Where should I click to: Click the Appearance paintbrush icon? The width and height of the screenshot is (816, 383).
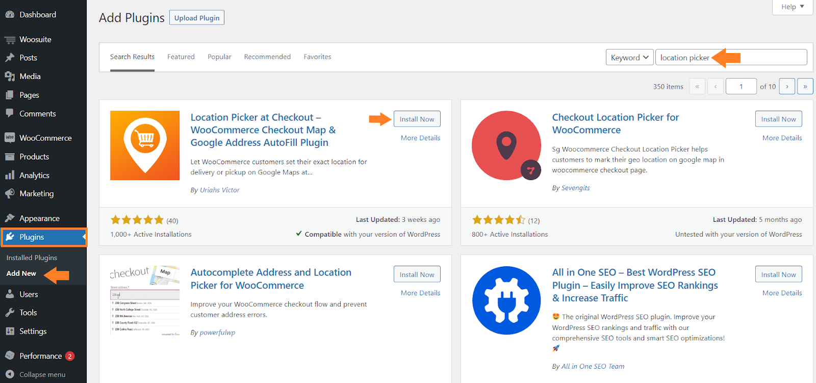[10, 218]
